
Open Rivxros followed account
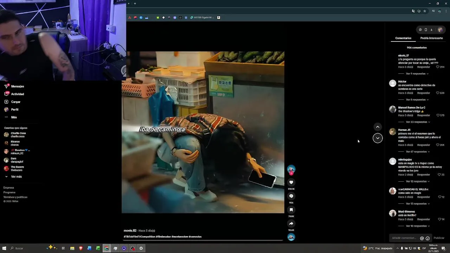(x=12, y=143)
